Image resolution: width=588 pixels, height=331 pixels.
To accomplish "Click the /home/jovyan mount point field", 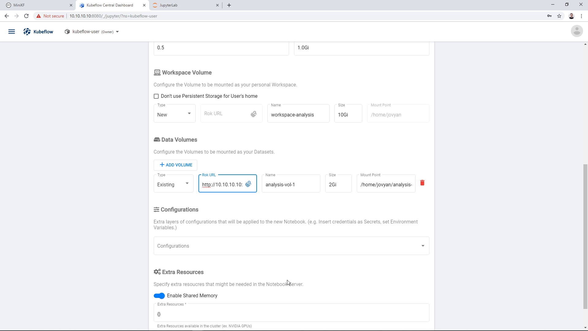I will [398, 114].
